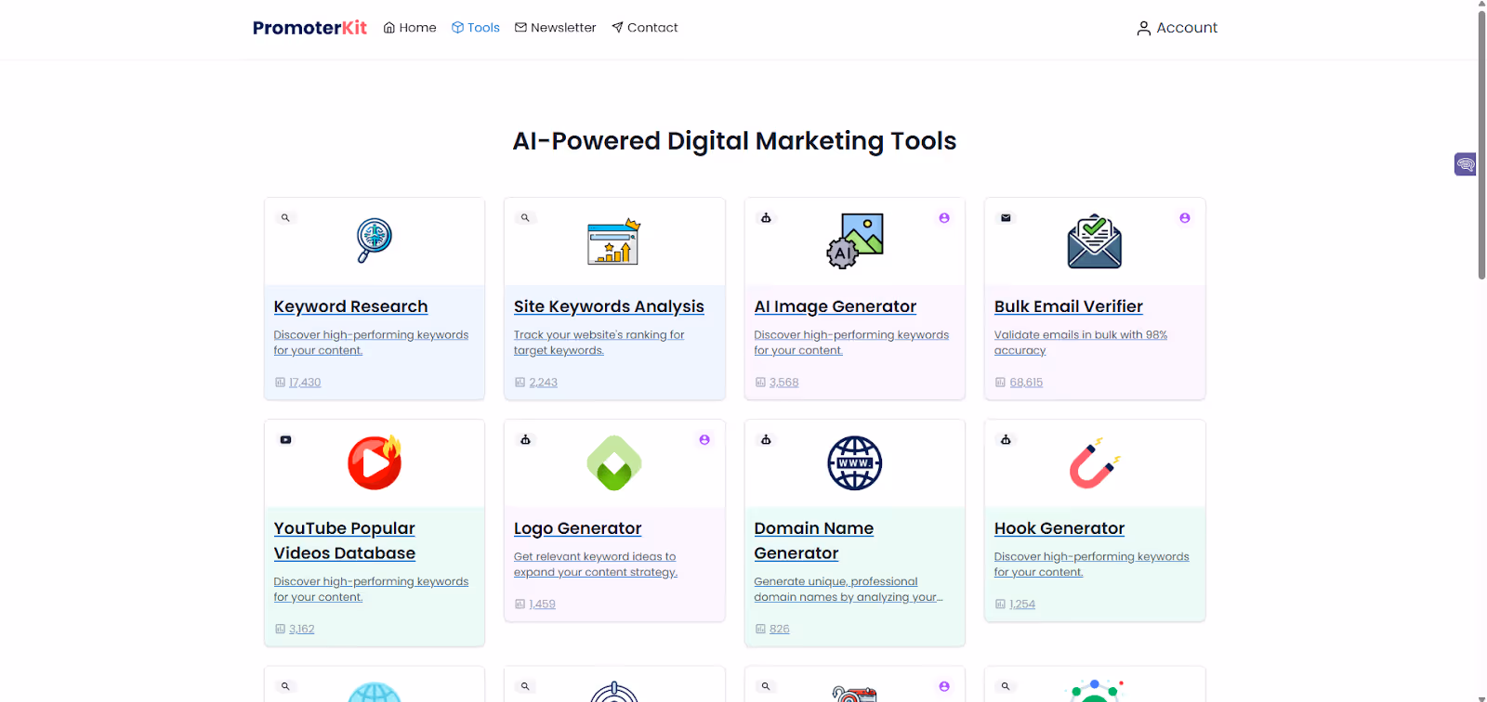The width and height of the screenshot is (1487, 702).
Task: Open the Account menu
Action: pyautogui.click(x=1177, y=28)
